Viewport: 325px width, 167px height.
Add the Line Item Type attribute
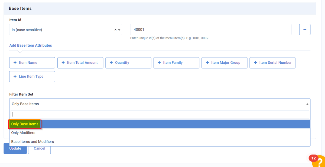[x=32, y=77]
